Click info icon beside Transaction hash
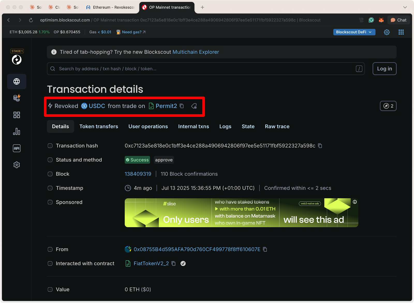Image resolution: width=414 pixels, height=303 pixels. click(x=50, y=146)
